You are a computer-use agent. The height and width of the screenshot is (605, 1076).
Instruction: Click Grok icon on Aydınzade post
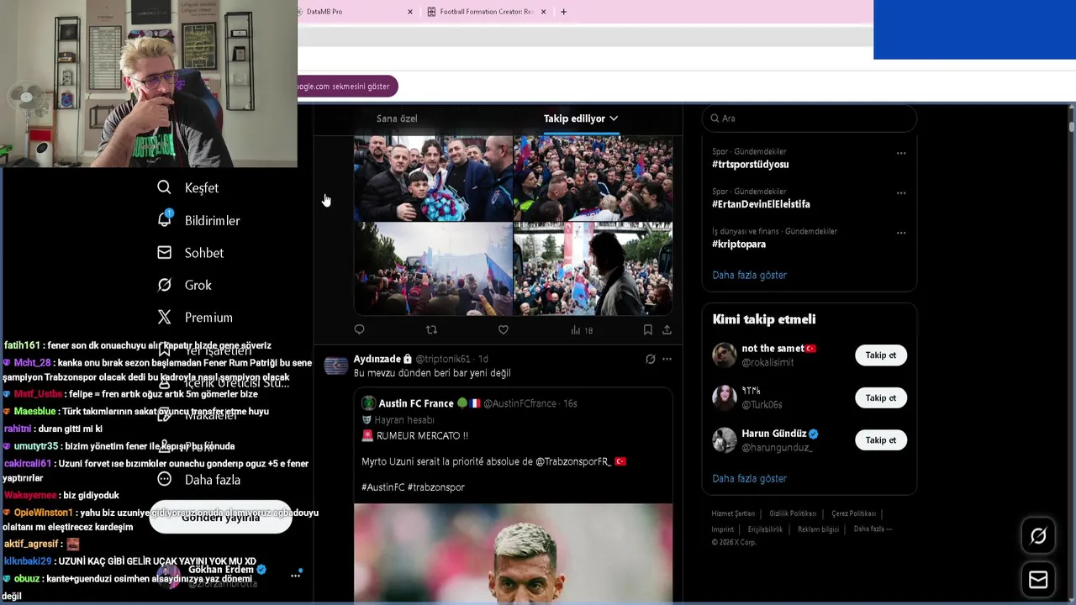pyautogui.click(x=650, y=359)
